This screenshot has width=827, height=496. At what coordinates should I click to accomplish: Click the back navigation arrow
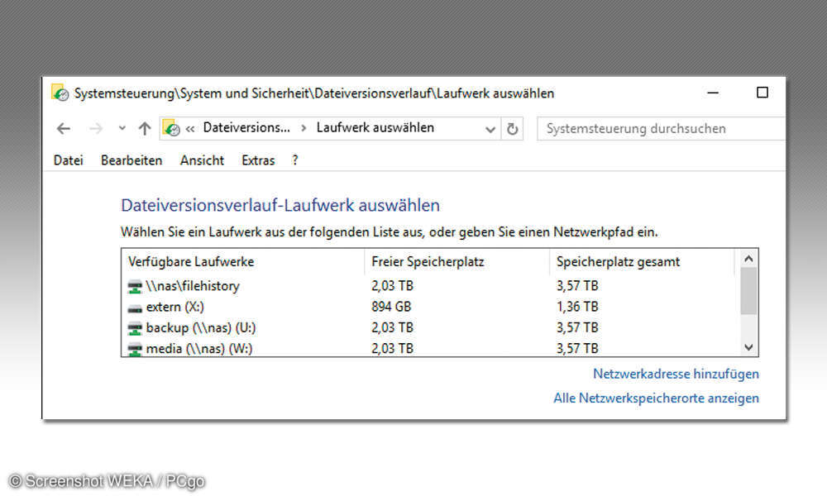(64, 128)
